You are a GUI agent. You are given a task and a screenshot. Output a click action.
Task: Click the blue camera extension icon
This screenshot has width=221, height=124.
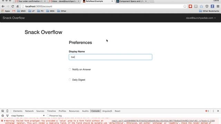[x=201, y=6]
